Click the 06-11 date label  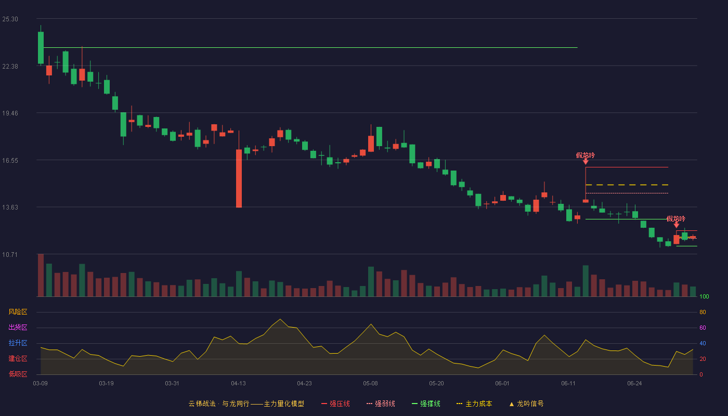[568, 383]
